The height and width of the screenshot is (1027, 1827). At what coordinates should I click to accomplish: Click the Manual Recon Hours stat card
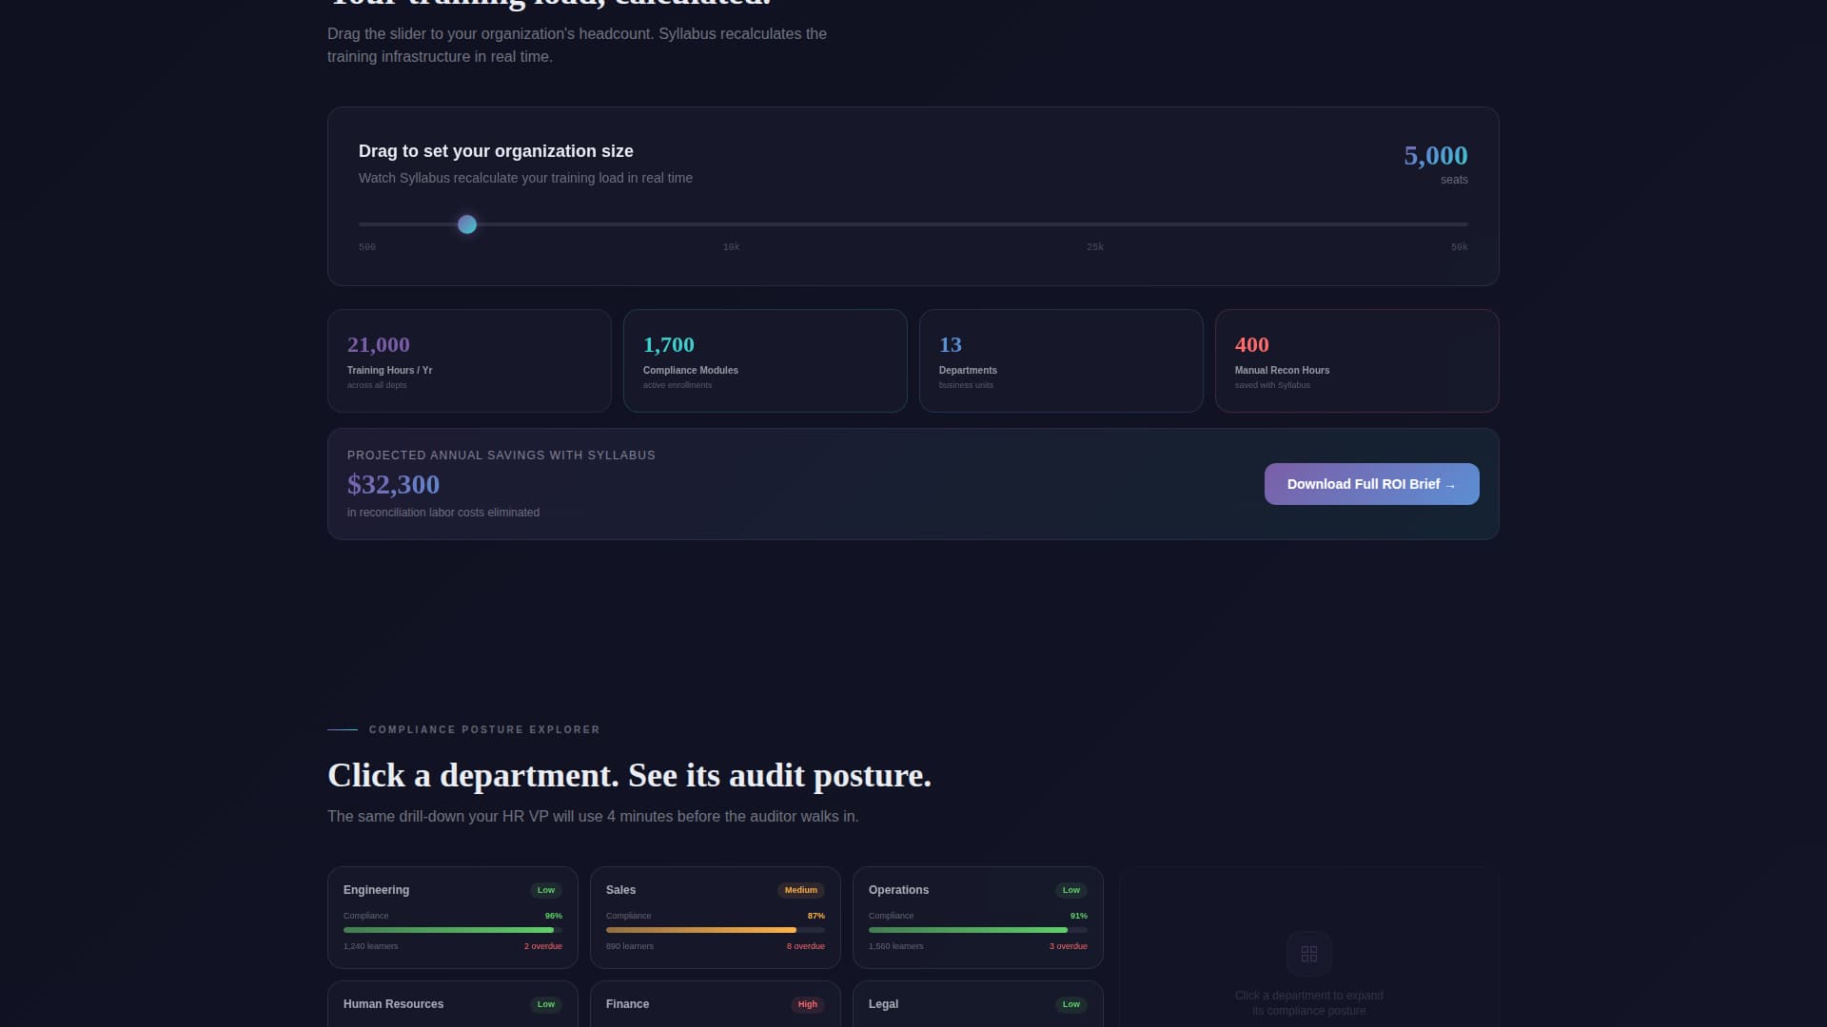(x=1357, y=360)
